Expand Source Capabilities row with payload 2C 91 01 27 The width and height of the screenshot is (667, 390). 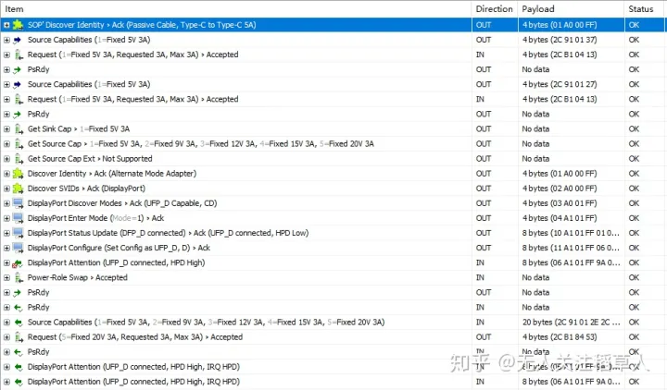pos(6,84)
